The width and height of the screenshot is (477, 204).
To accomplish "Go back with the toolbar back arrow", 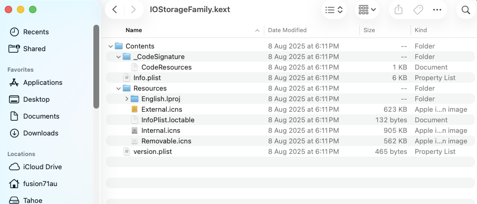I will (115, 9).
